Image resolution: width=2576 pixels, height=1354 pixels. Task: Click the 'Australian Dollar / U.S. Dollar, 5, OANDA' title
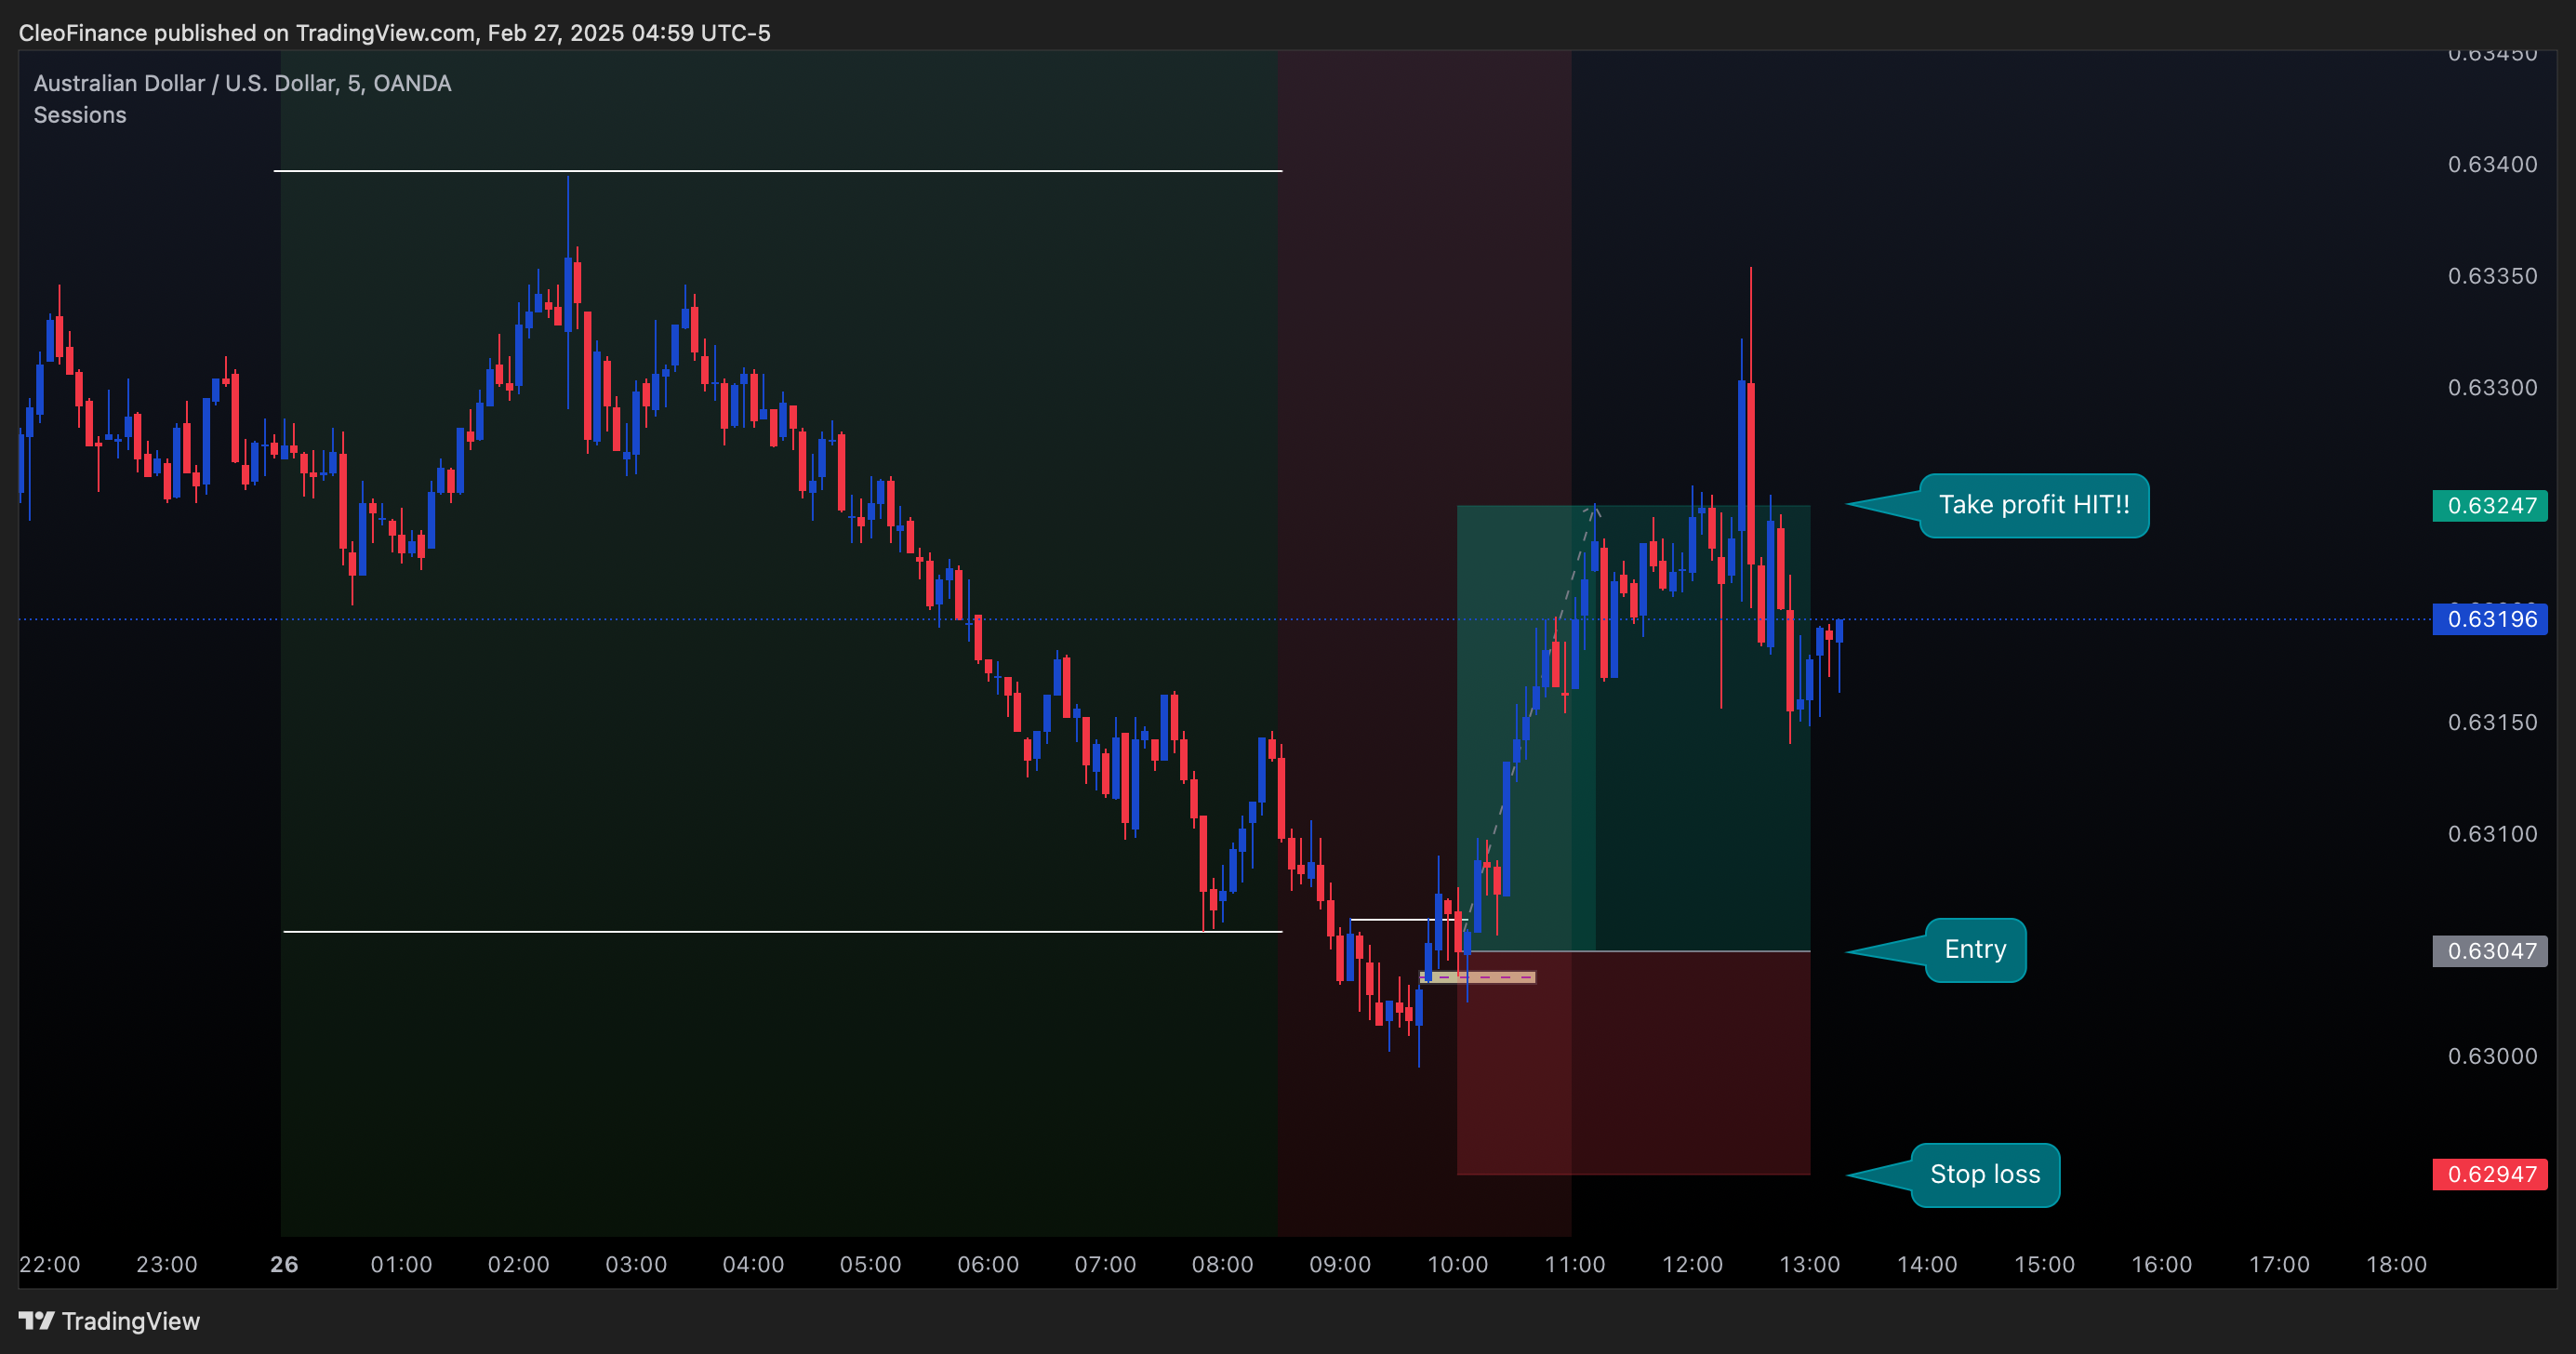pos(242,83)
